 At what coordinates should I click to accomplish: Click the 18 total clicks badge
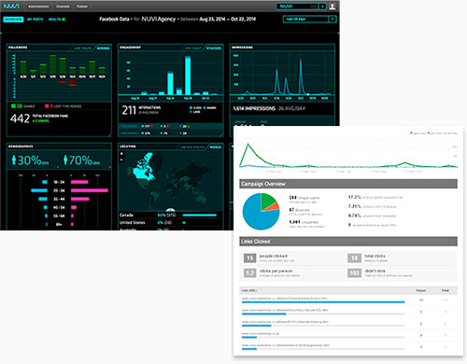click(x=354, y=258)
